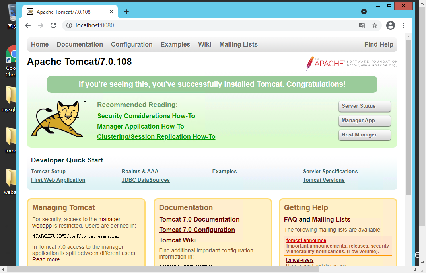Go back using browser back arrow
This screenshot has height=273, width=426.
pyautogui.click(x=28, y=25)
